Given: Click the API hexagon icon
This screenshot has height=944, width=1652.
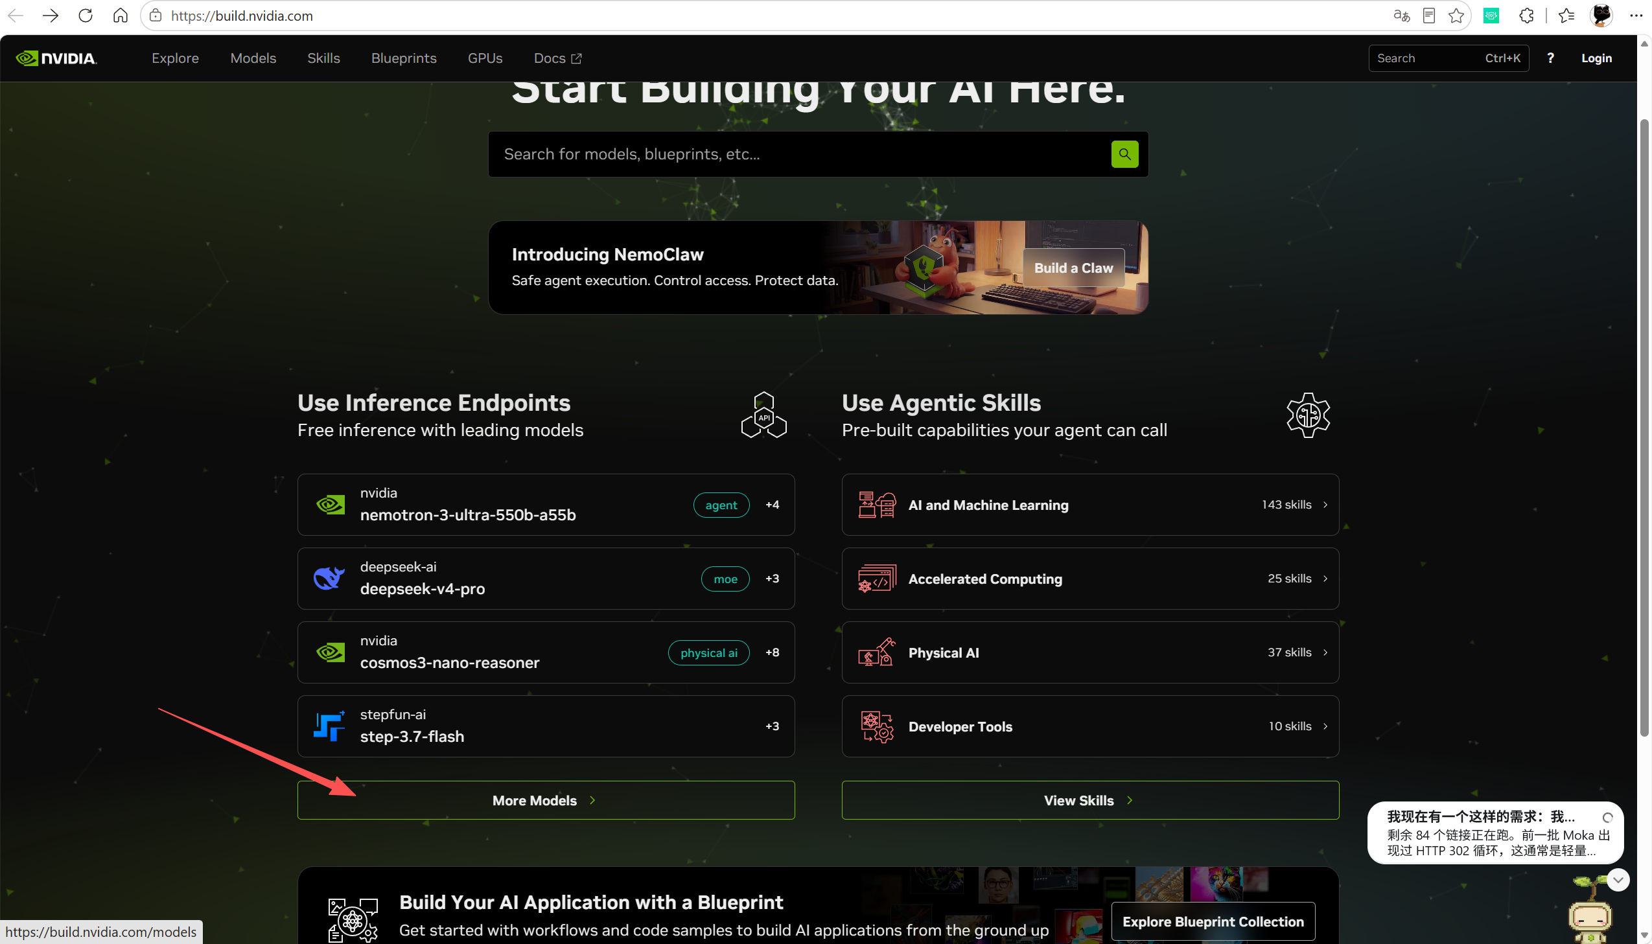Looking at the screenshot, I should [x=763, y=415].
